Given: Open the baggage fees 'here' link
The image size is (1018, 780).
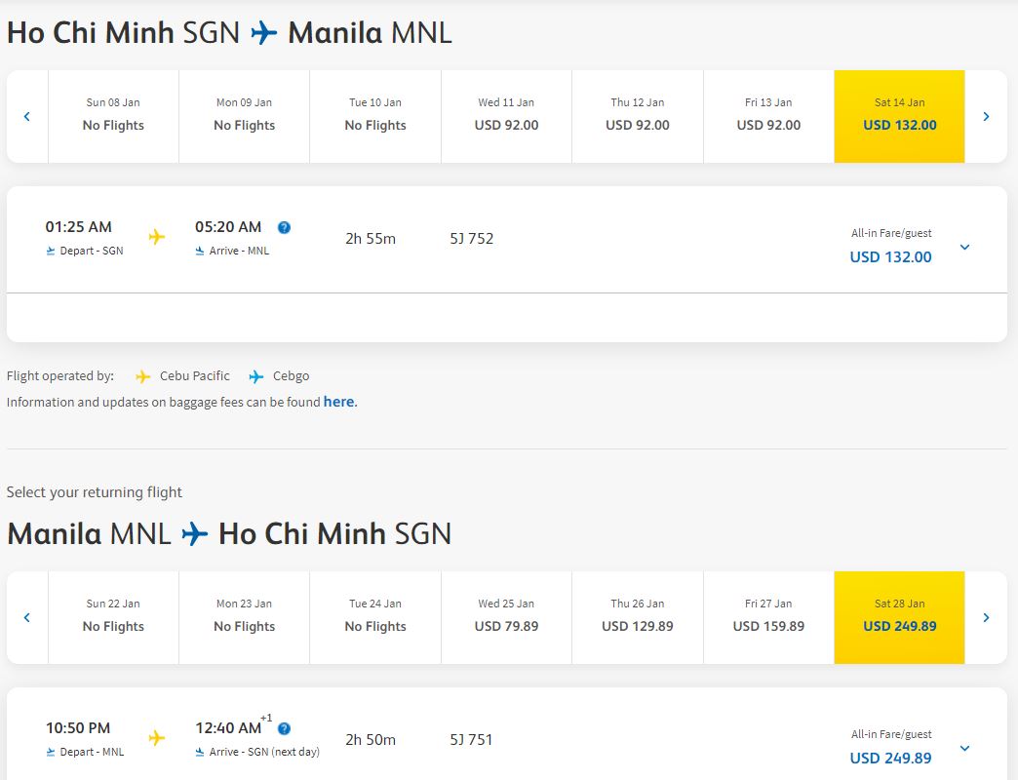Looking at the screenshot, I should tap(338, 402).
